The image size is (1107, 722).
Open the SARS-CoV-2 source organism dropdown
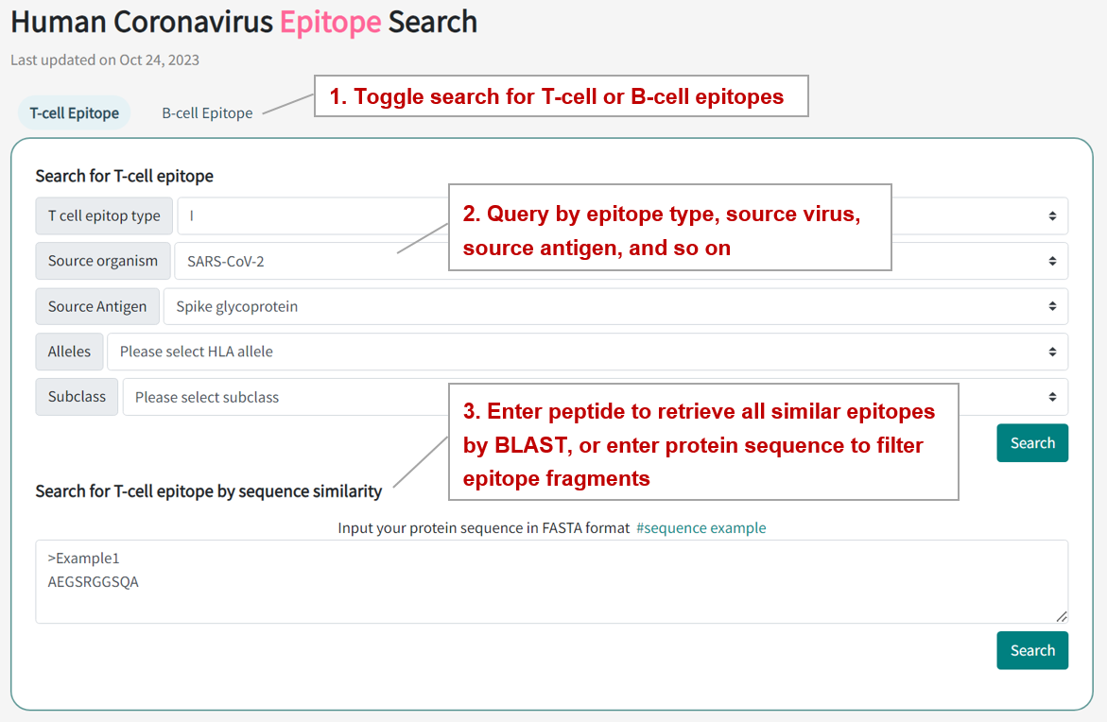tap(303, 262)
